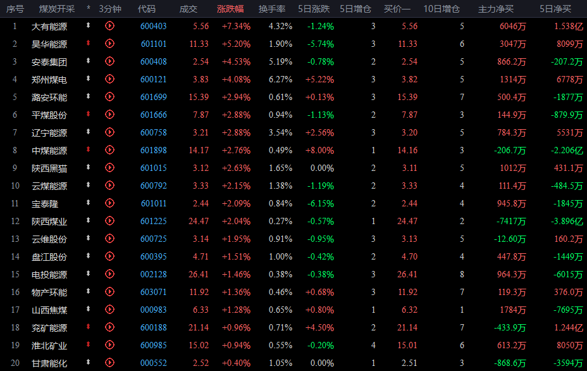
Task: Open 3-minute chart icon for 甘肃能化
Action: tap(109, 362)
